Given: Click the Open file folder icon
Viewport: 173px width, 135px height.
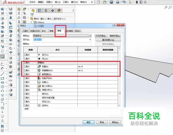Looking at the screenshot, I should coord(105,2).
